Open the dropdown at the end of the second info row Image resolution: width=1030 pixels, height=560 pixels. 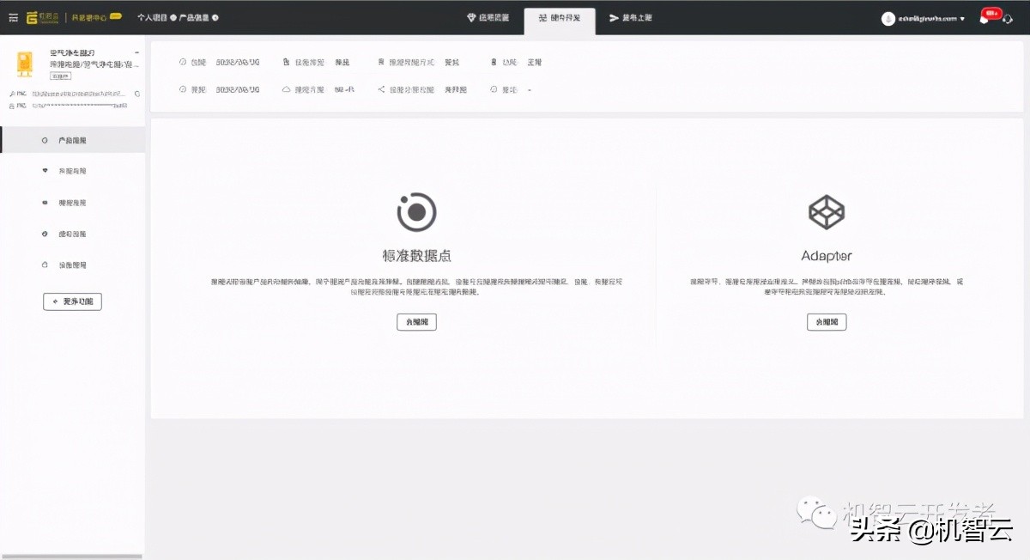[530, 88]
